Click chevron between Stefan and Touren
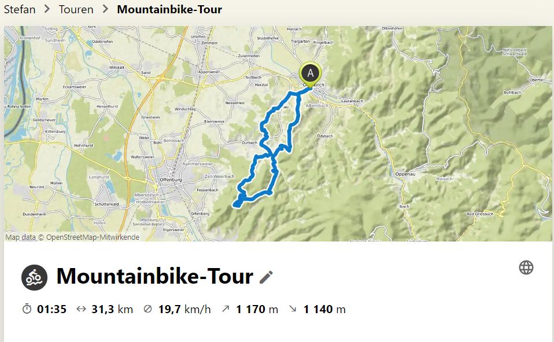554x342 pixels. [x=47, y=9]
